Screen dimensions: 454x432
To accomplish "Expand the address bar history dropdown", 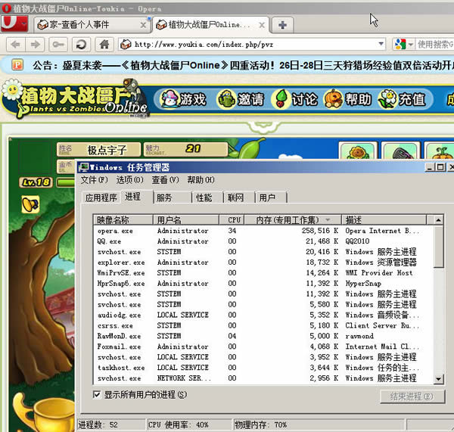I will [x=381, y=45].
